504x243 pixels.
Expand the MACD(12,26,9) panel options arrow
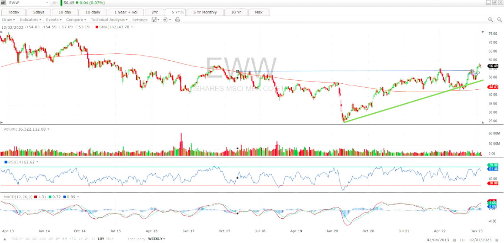[x=78, y=197]
